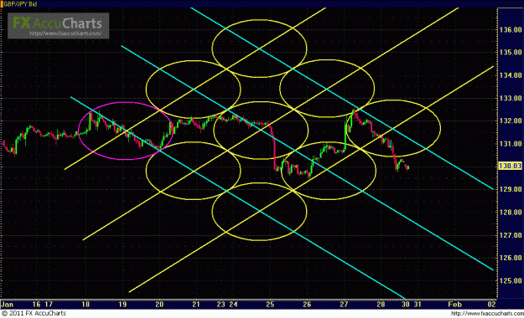Image resolution: width=524 pixels, height=318 pixels.
Task: Select date 18 on the time axis
Action: click(86, 305)
